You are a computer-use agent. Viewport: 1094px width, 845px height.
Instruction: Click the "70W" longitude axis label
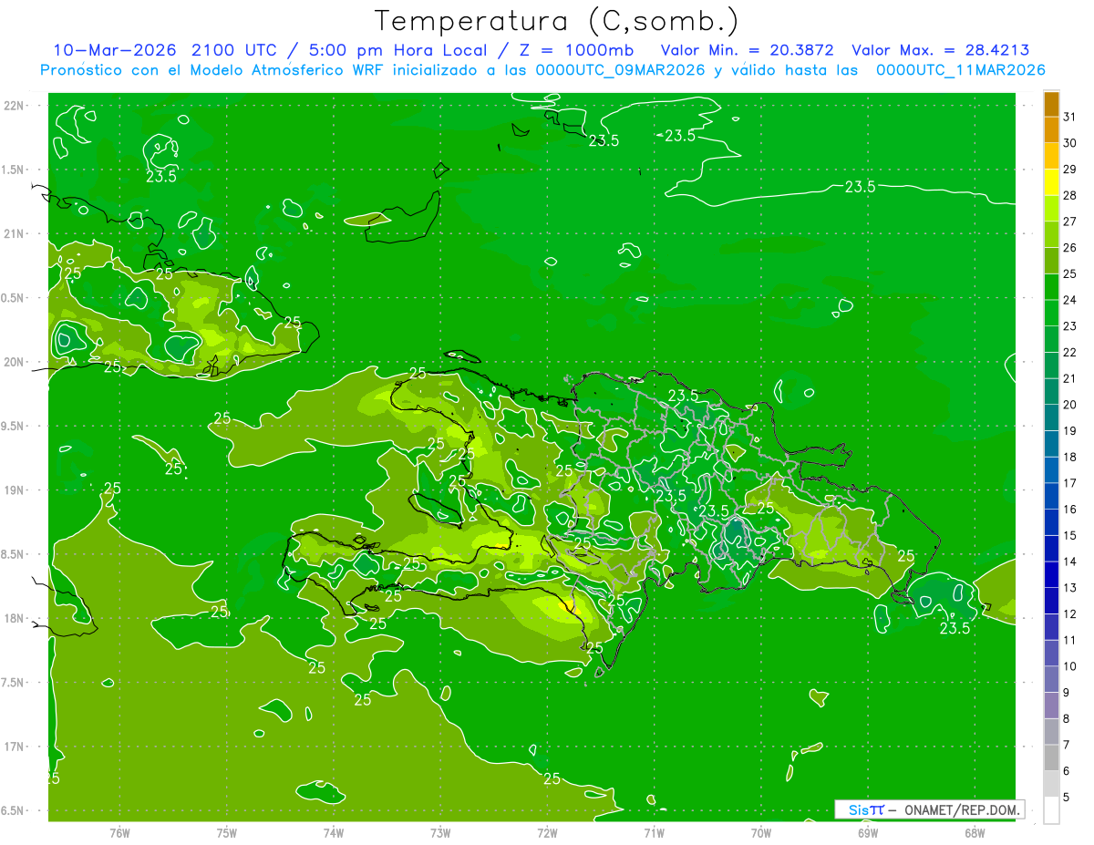[x=760, y=832]
